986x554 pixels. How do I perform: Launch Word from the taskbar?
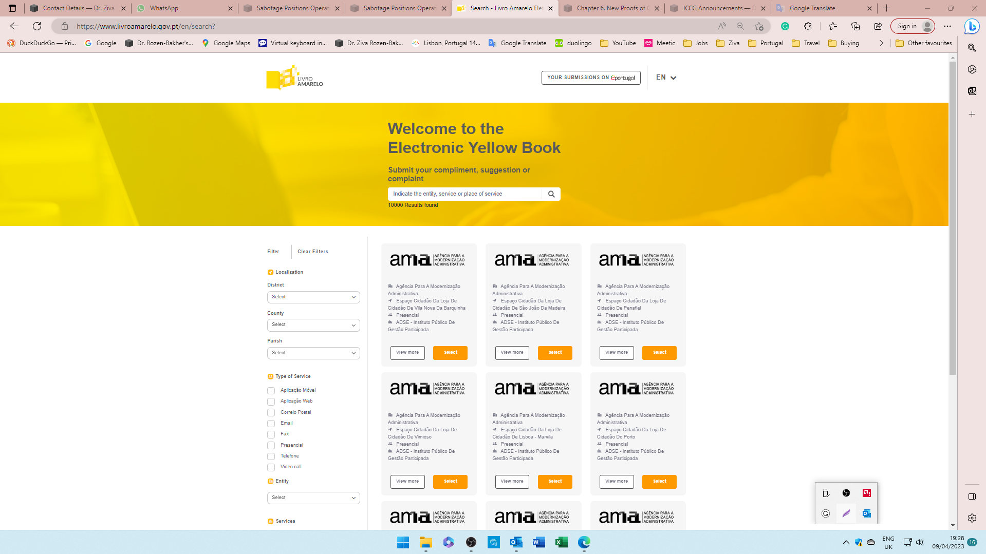539,542
